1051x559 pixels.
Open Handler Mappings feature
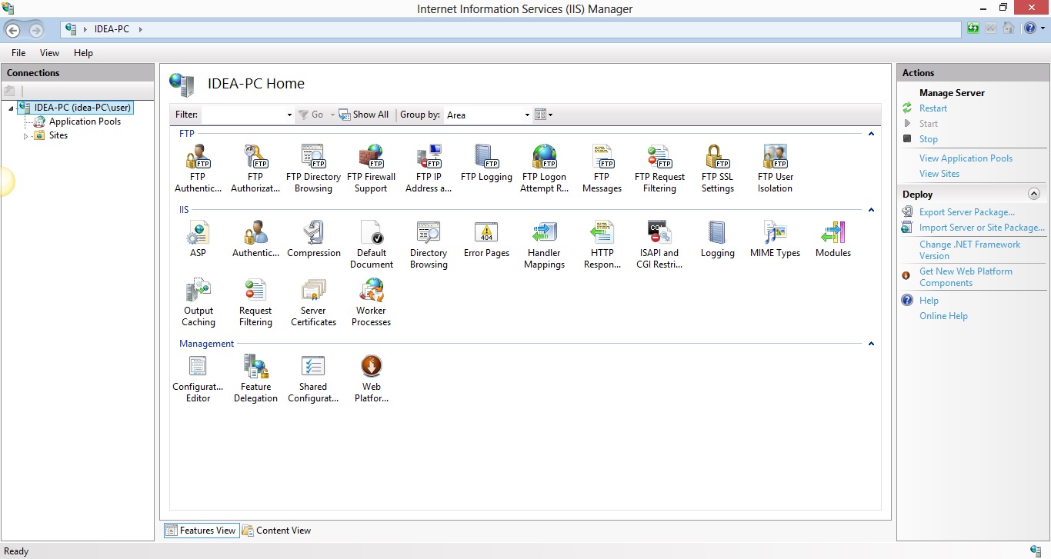[x=544, y=245]
